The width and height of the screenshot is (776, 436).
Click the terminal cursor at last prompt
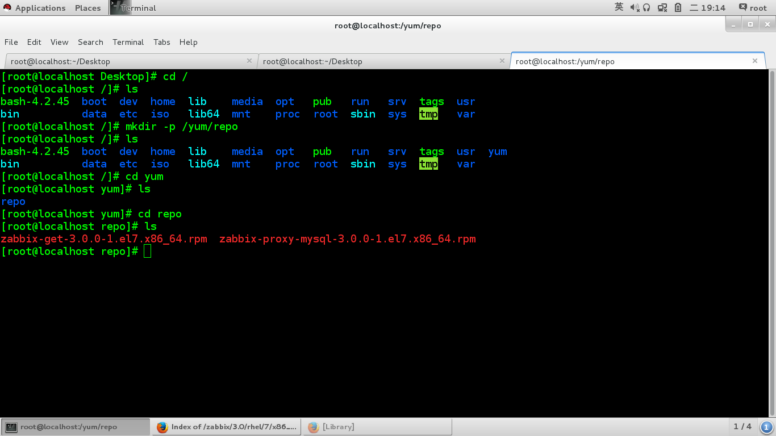coord(148,251)
